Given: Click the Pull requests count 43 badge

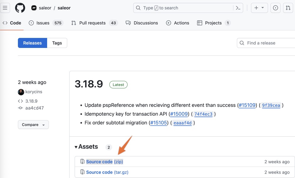Looking at the screenshot, I should coord(113,23).
